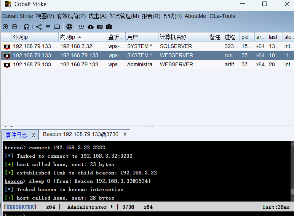Switch to pivot graph view icon
Image resolution: width=294 pixels, height=216 pixels.
tap(39, 27)
